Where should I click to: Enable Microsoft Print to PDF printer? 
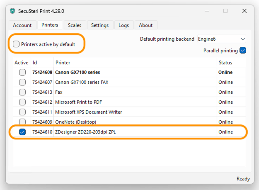pos(22,102)
